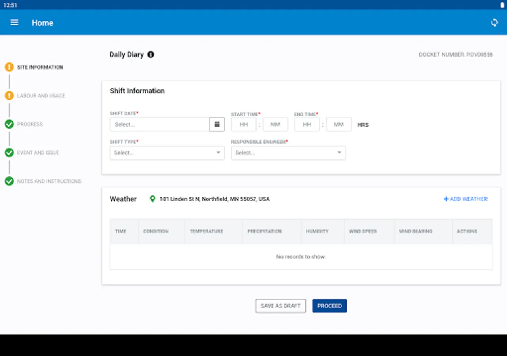
Task: Open the Event and Issue step
Action: [x=38, y=153]
